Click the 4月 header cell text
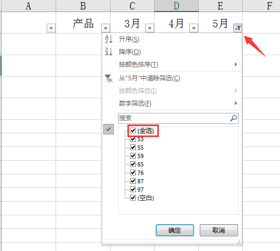The image size is (280, 251). click(176, 24)
